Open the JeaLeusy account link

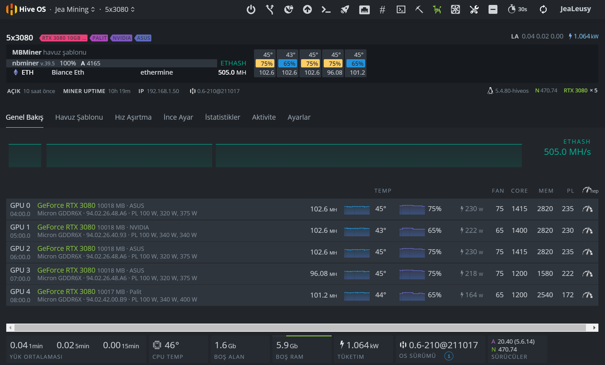pyautogui.click(x=575, y=9)
